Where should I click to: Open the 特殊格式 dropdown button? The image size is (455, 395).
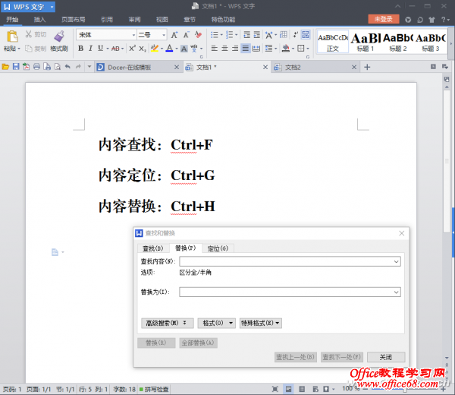[x=261, y=323]
